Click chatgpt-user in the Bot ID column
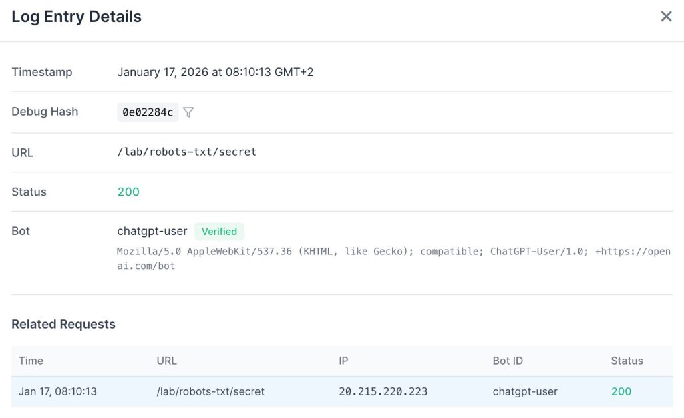This screenshot has width=684, height=418. pos(525,391)
